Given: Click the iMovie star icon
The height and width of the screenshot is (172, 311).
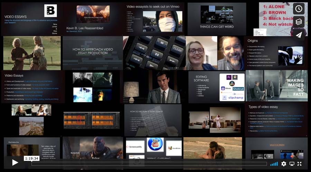Looking at the screenshot, I should (x=223, y=88).
